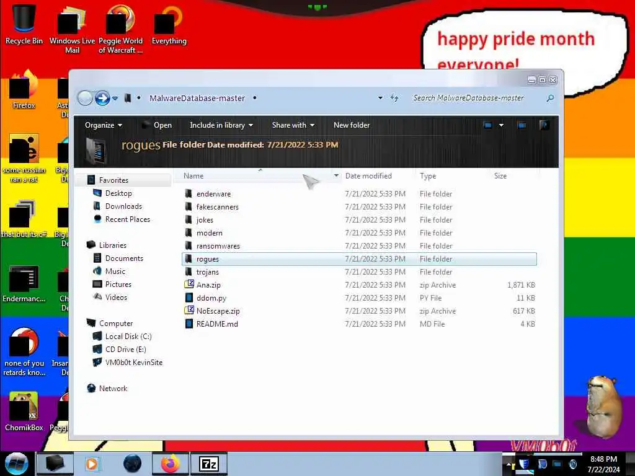Open the recent pages dropdown arrow
The width and height of the screenshot is (635, 476).
coord(115,98)
